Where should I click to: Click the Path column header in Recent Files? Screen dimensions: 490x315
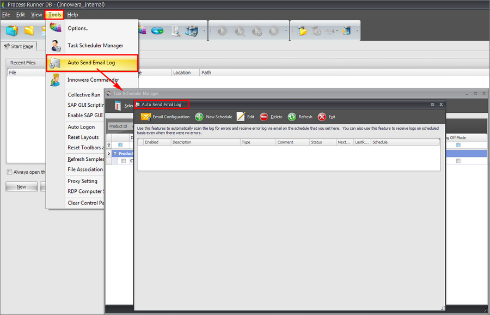point(206,72)
